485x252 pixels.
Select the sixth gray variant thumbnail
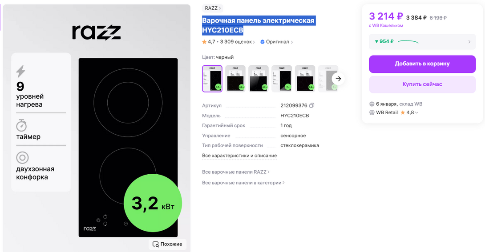tap(328, 79)
